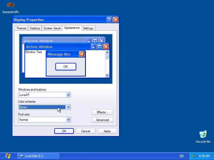214x160 pixels.
Task: Go to the Settings tab
Action: click(88, 28)
